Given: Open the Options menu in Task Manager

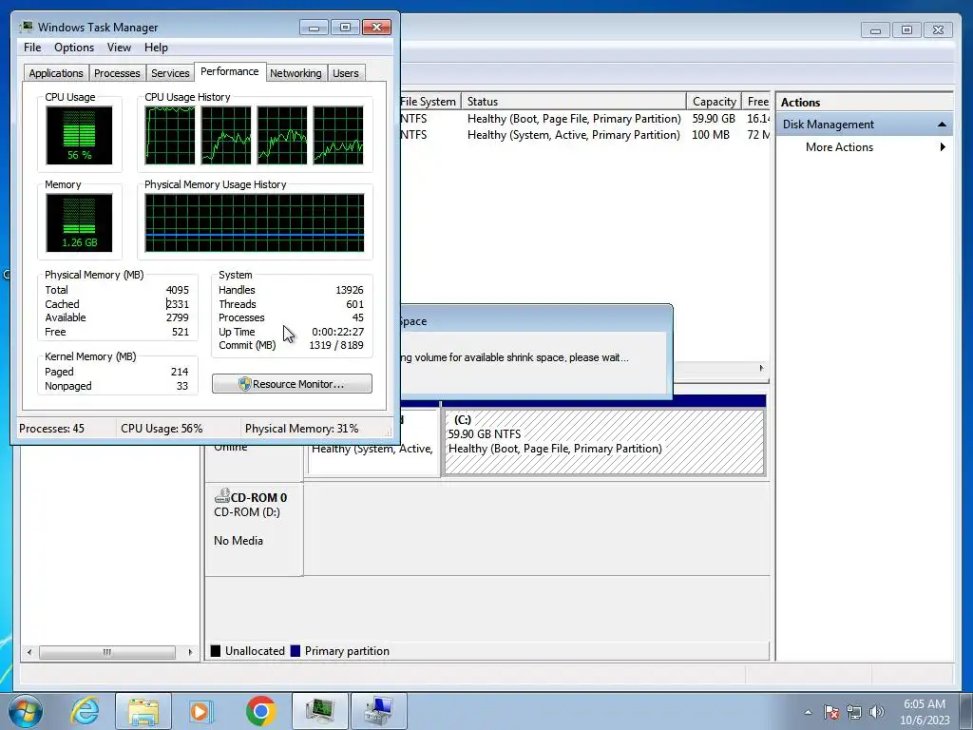Looking at the screenshot, I should click(74, 48).
